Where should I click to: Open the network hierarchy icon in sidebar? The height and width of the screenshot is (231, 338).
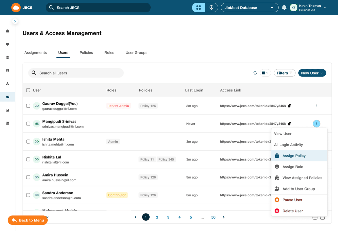(8, 84)
